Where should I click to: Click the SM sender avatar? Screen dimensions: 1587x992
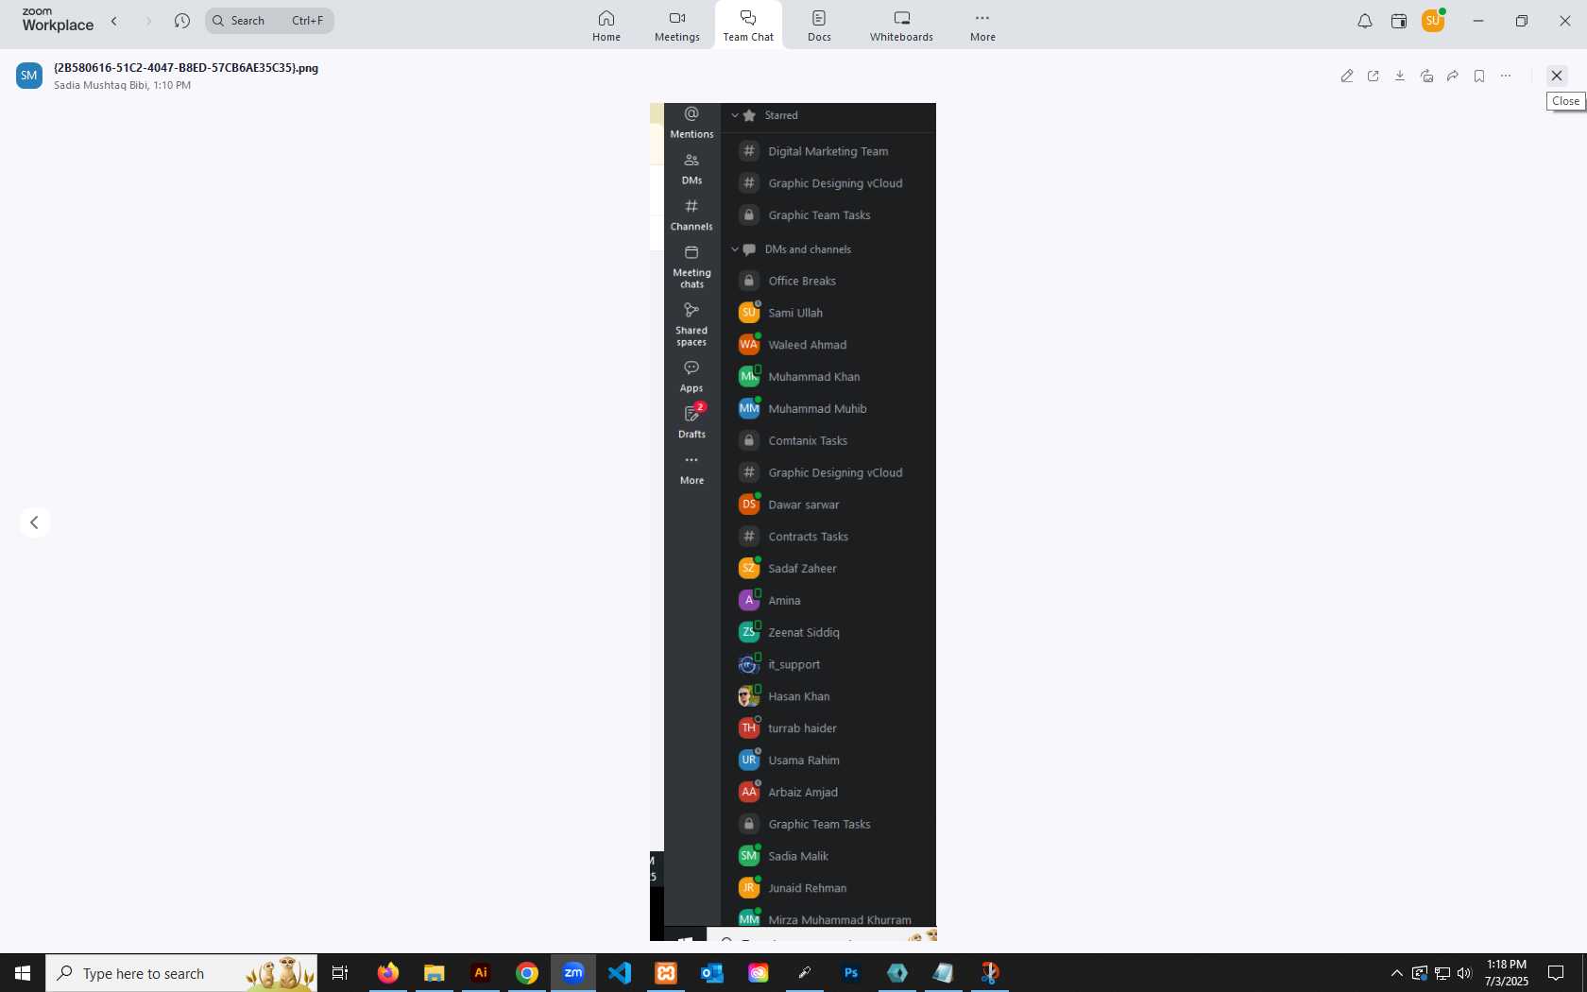tap(29, 76)
